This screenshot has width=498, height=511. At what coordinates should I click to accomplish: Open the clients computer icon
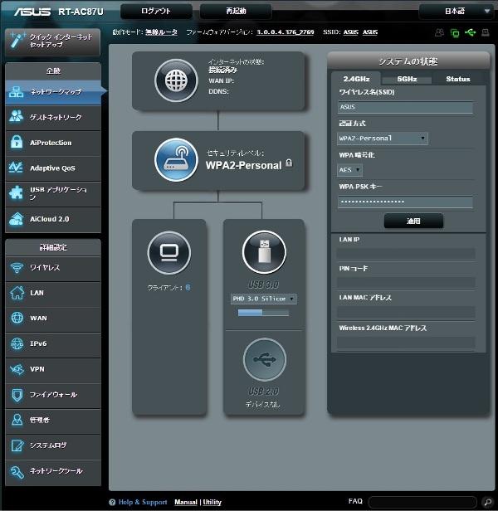[169, 252]
